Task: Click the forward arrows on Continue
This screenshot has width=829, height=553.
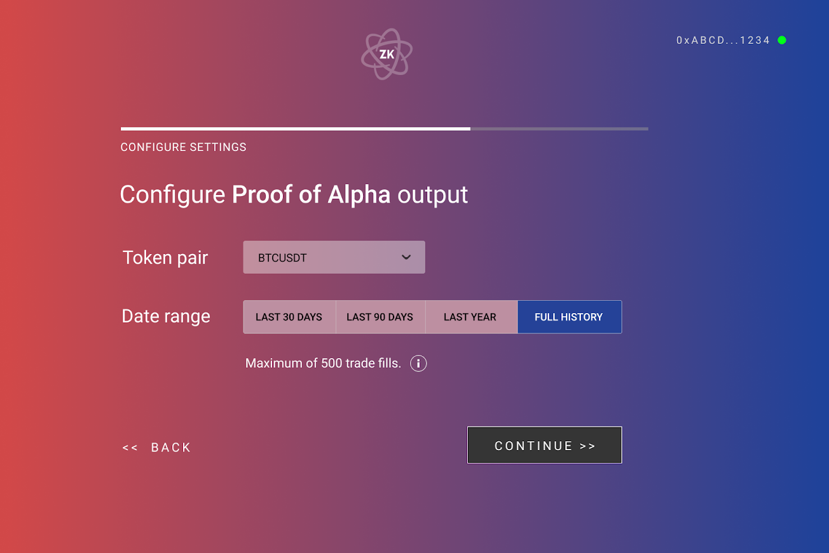Action: pyautogui.click(x=586, y=446)
